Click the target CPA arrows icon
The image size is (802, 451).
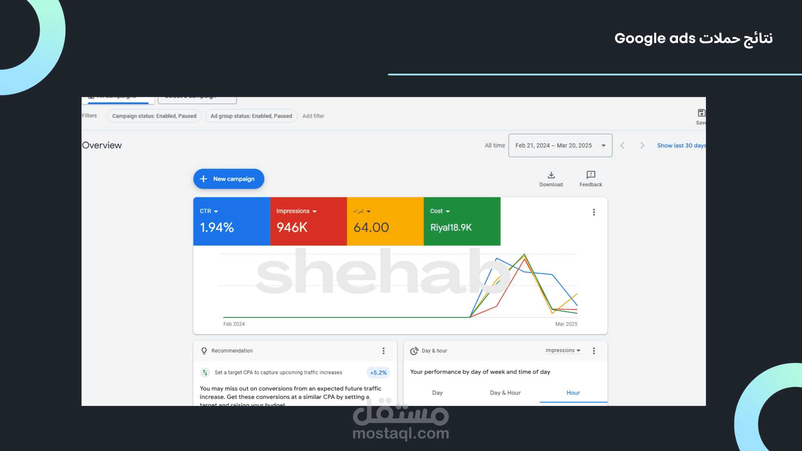click(205, 372)
